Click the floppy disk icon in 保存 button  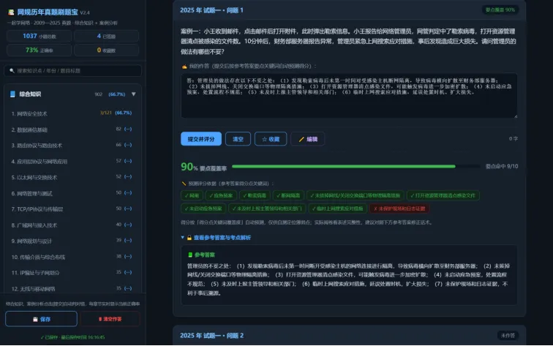click(35, 319)
